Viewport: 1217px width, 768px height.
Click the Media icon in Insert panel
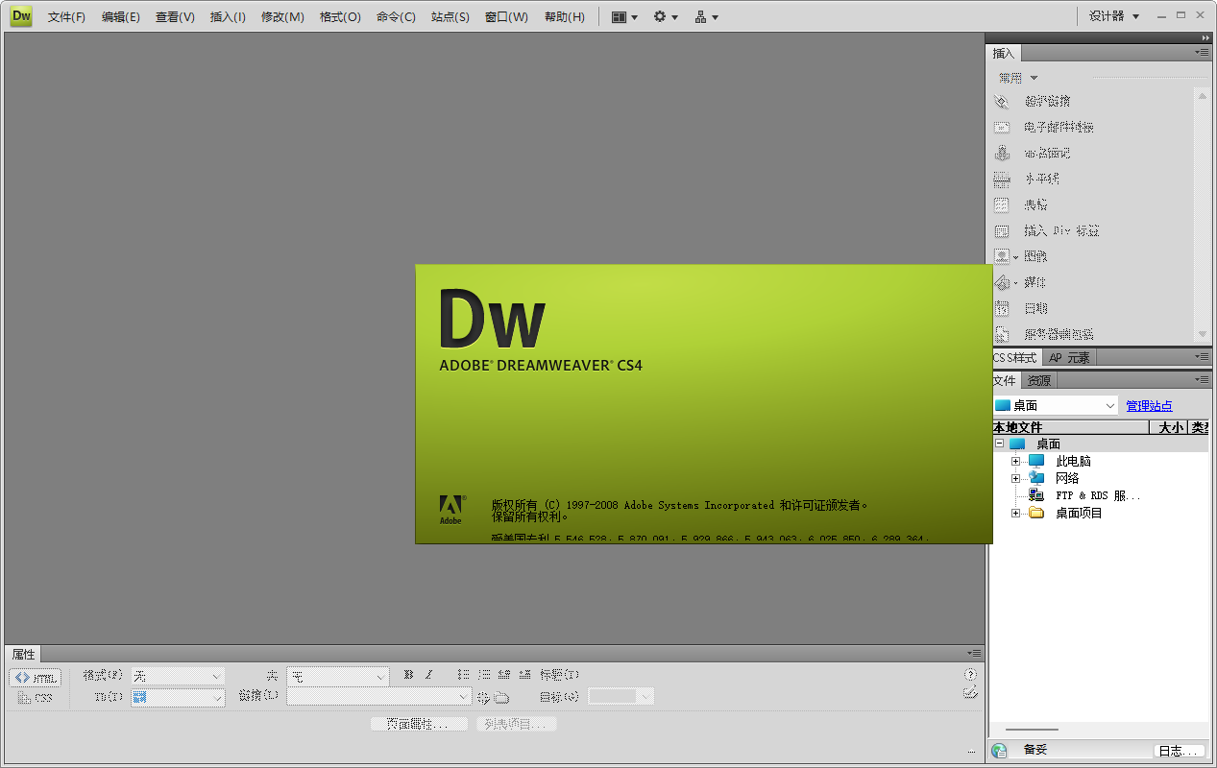(x=1002, y=282)
